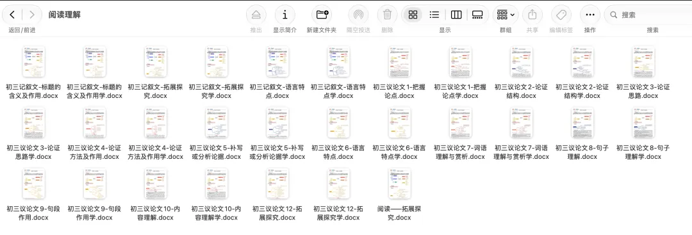
Task: Select file 初三记叙文-拓展探究学.docx
Action: 217,73
